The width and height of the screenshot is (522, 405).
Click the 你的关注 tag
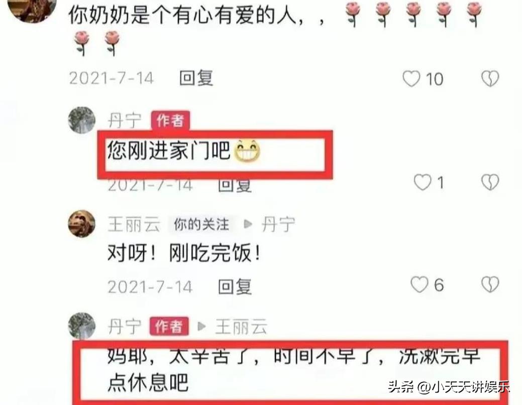pos(201,224)
